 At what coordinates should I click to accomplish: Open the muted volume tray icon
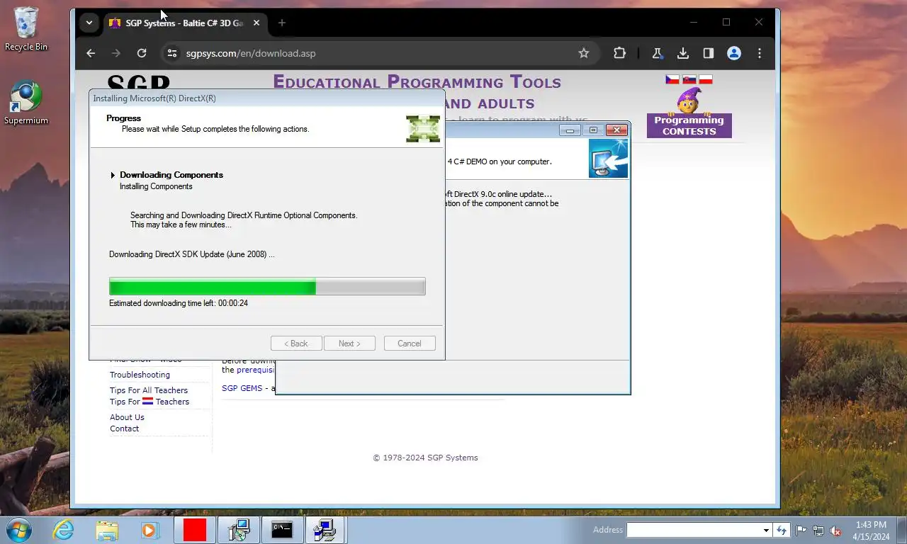pyautogui.click(x=835, y=530)
